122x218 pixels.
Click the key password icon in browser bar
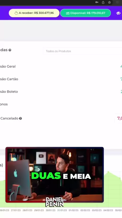pos(97,2)
